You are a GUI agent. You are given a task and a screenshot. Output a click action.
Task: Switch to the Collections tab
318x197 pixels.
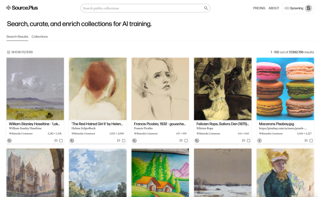coord(40,36)
